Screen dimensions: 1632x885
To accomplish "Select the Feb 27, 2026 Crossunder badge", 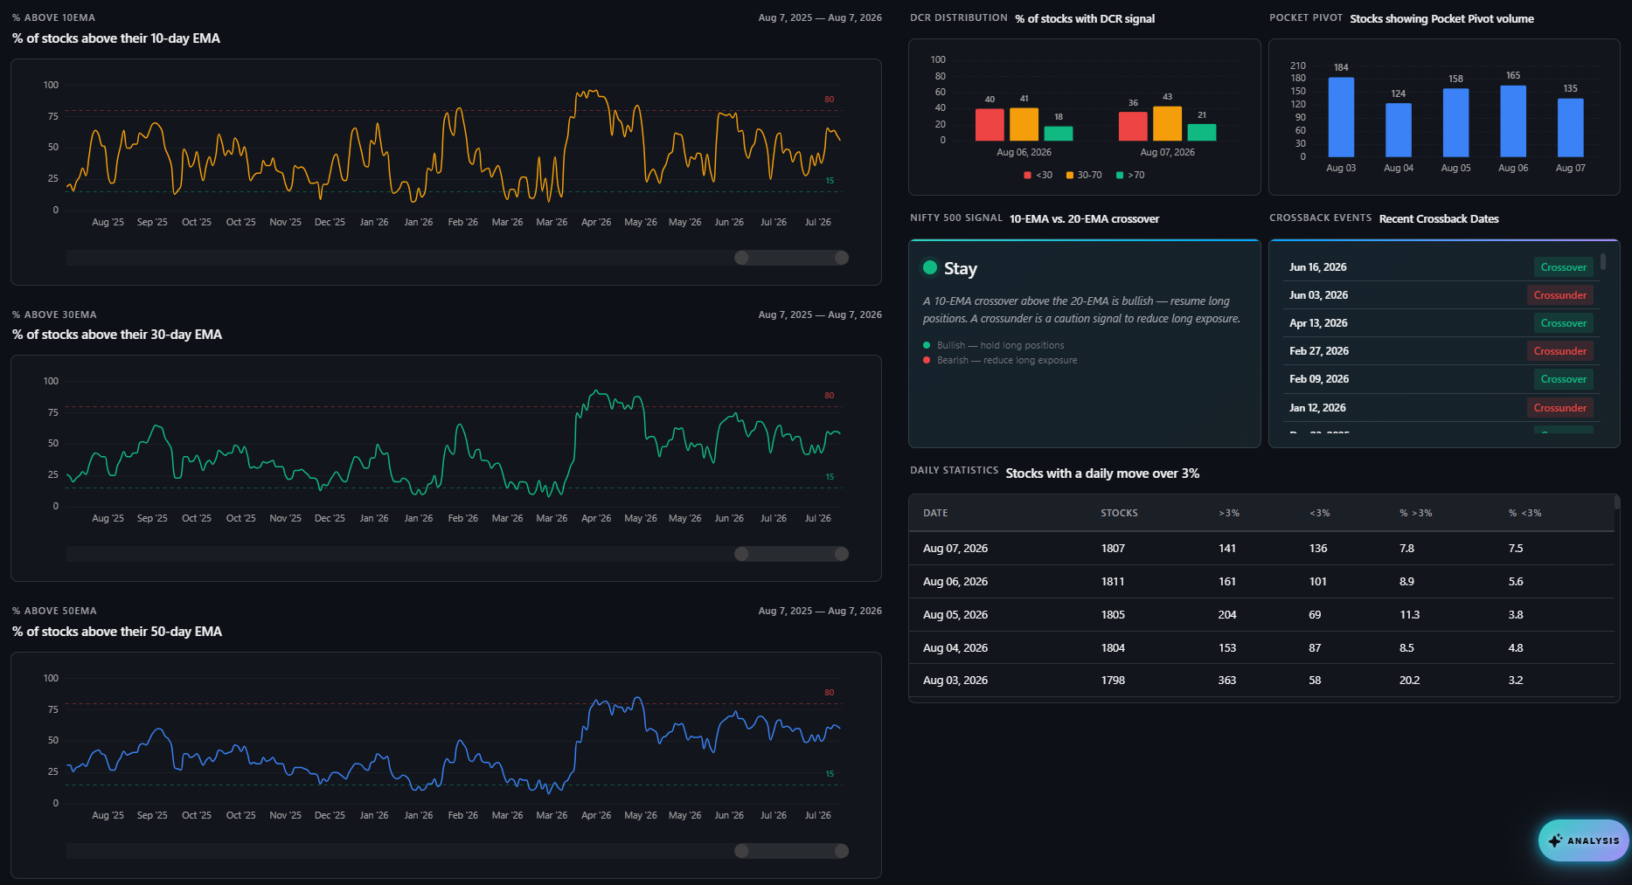I will click(1559, 351).
